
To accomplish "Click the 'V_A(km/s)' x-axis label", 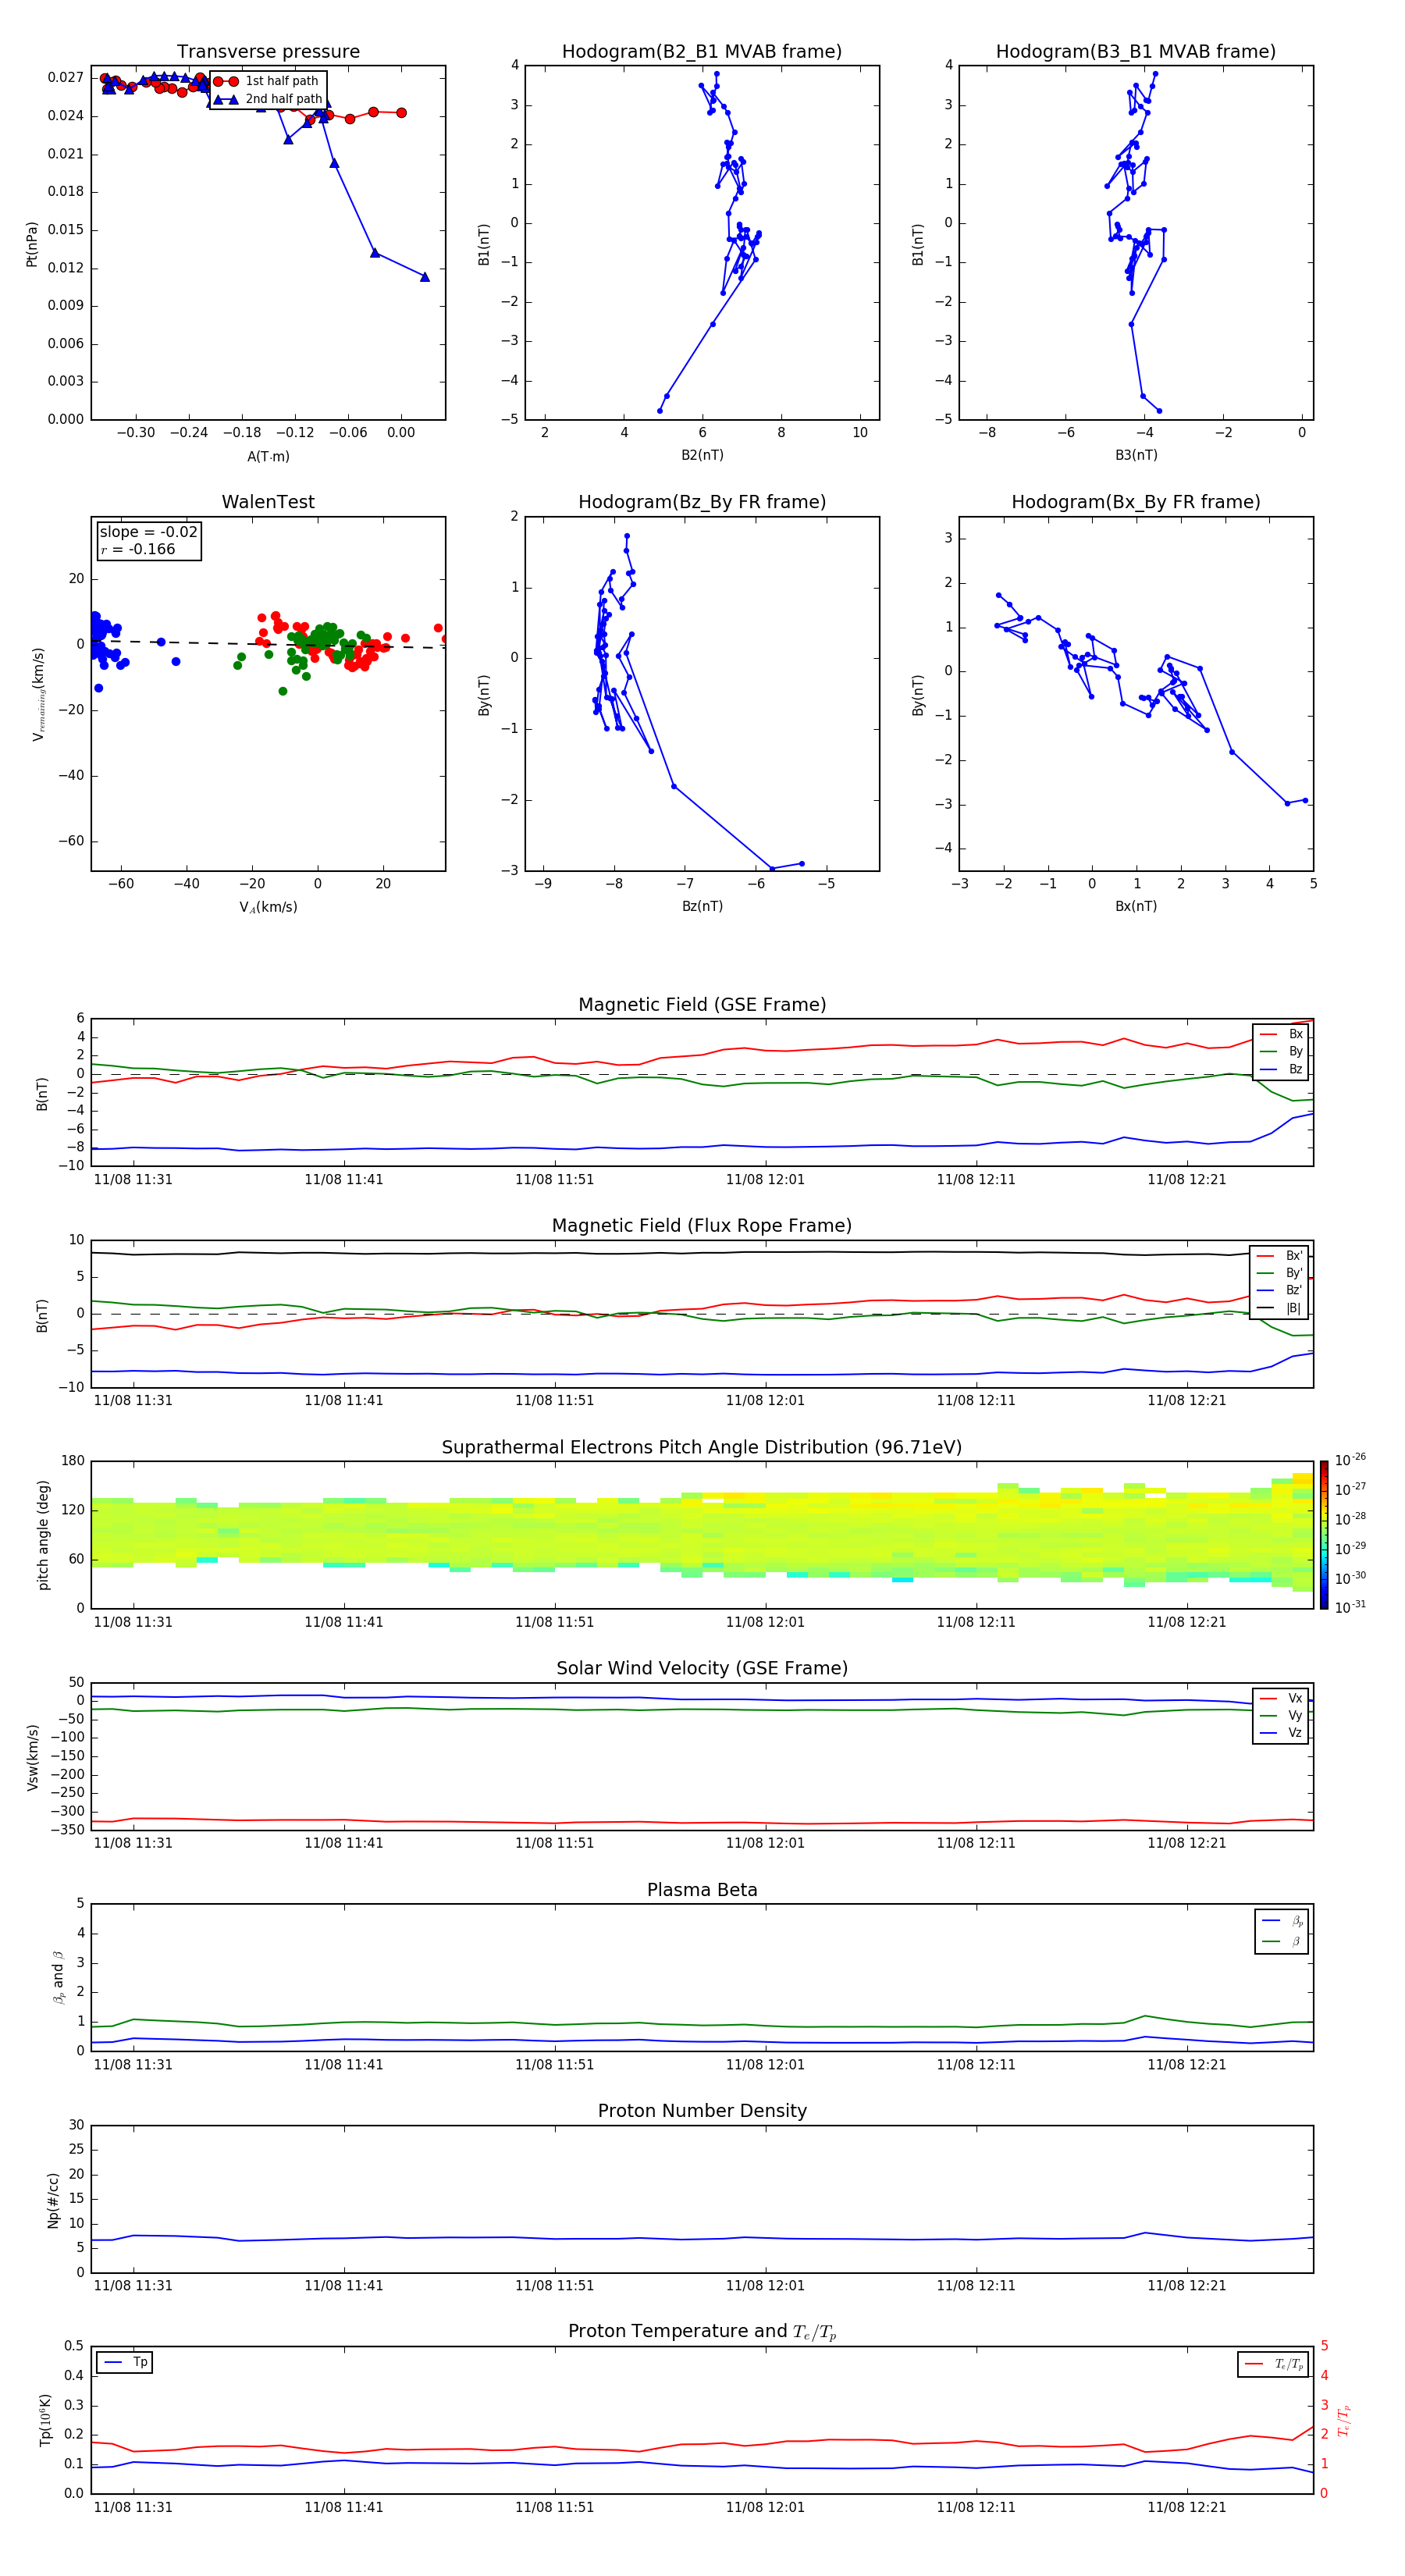I will [x=268, y=908].
